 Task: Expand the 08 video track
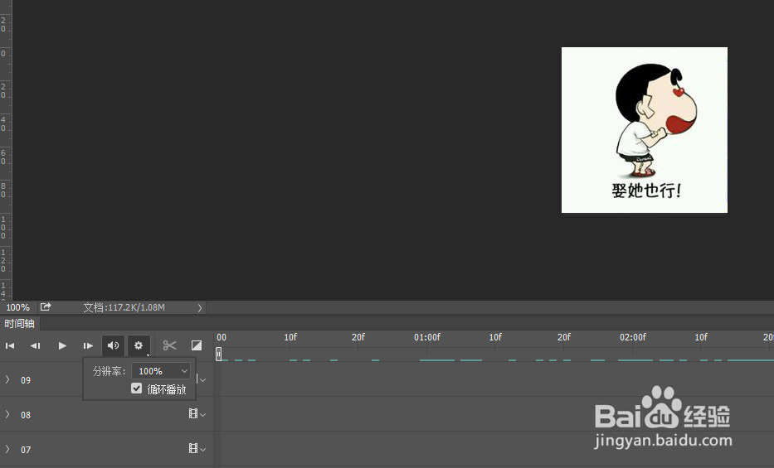(x=7, y=414)
